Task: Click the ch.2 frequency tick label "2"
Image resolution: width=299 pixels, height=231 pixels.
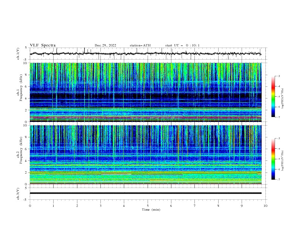Action: coord(26,172)
